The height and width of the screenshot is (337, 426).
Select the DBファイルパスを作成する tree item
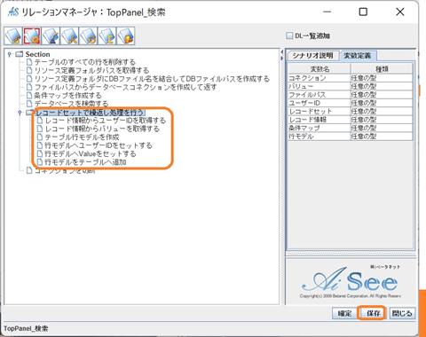coord(152,79)
